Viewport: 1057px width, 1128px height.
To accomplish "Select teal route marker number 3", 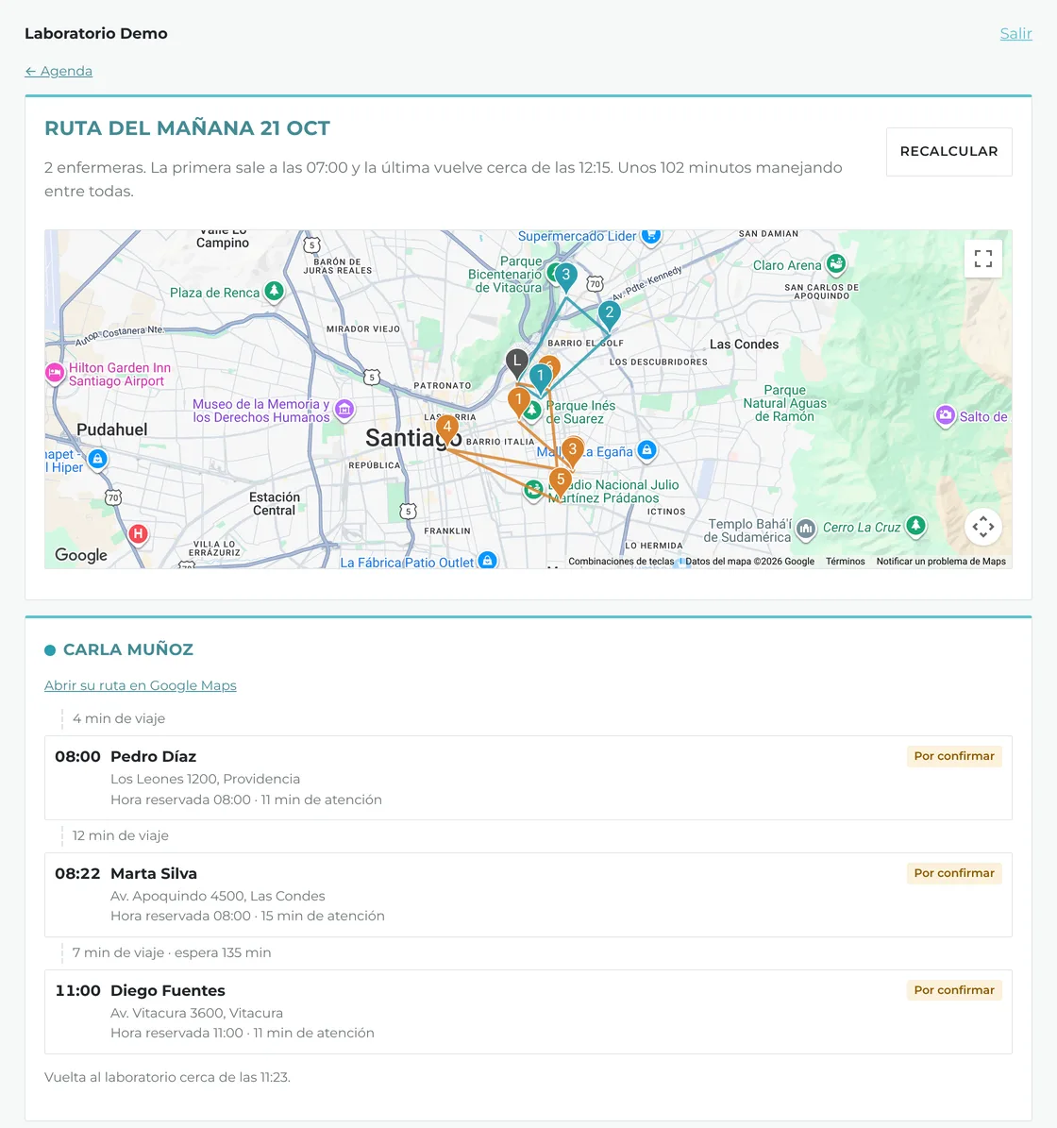I will tap(566, 277).
